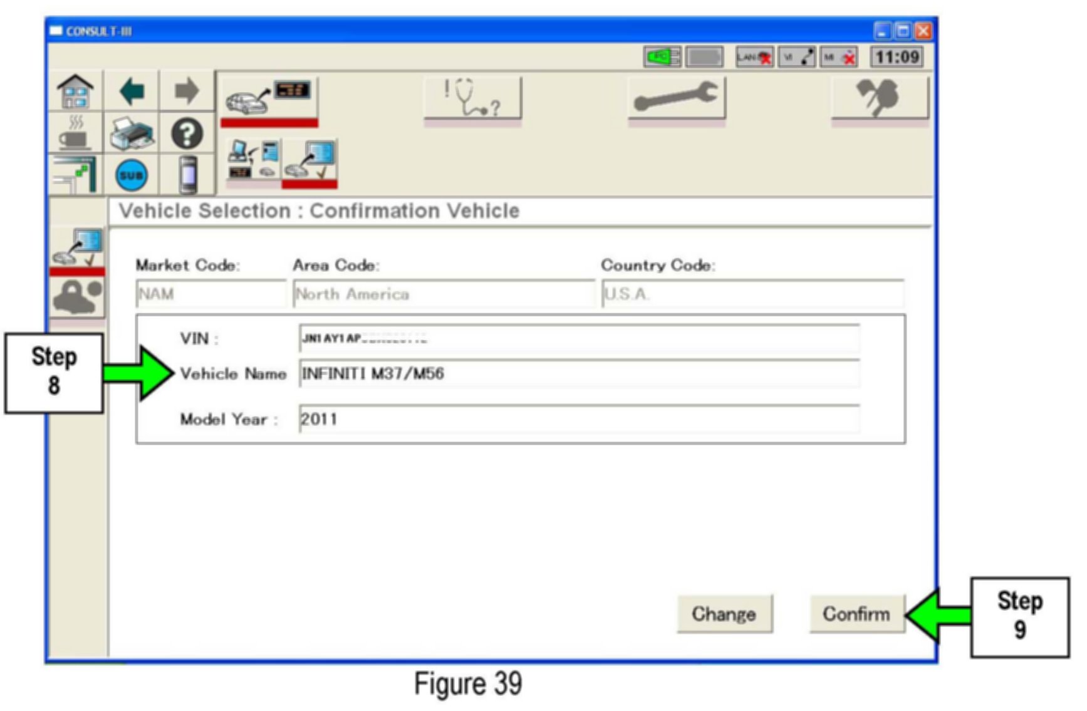Screen dimensions: 1087x711
Task: Click the Country Code: label
Action: point(658,266)
